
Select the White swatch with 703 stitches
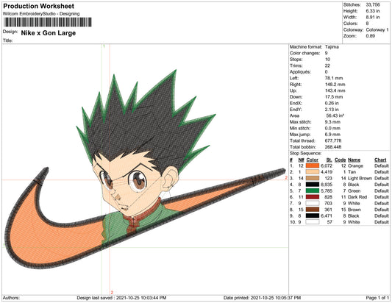pyautogui.click(x=313, y=203)
